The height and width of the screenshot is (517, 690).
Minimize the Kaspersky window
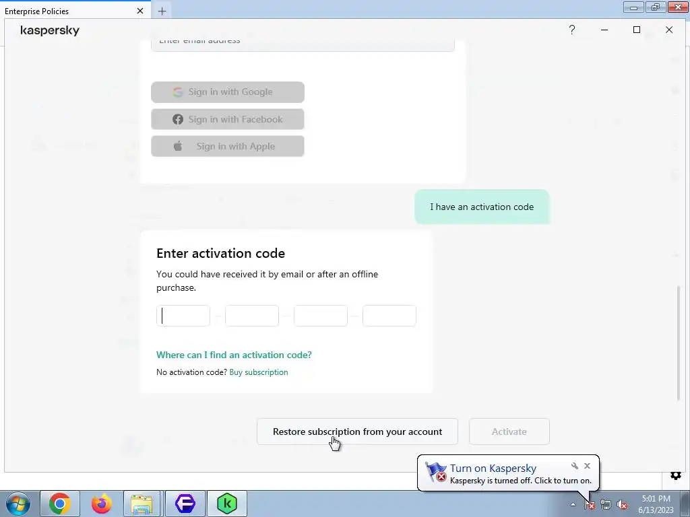pos(604,30)
